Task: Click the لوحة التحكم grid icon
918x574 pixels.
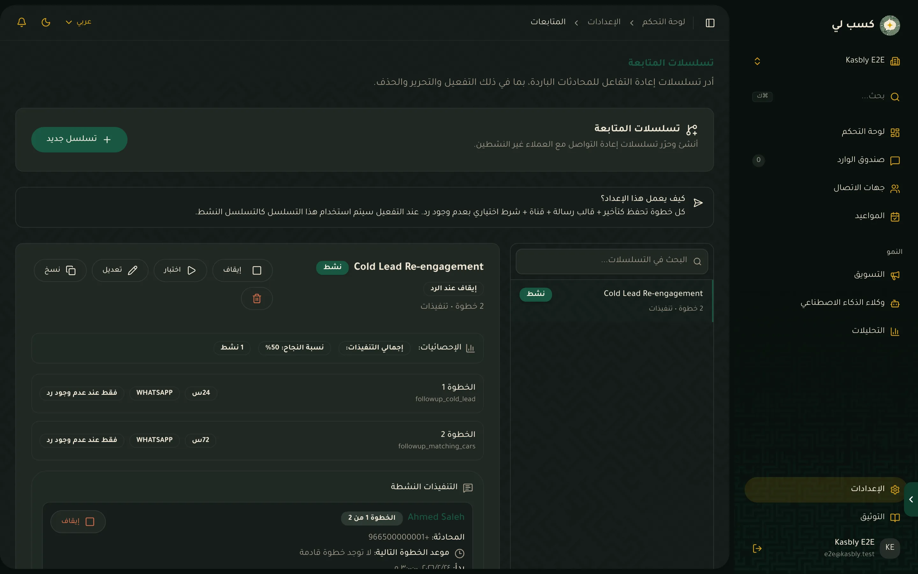Action: [x=895, y=132]
